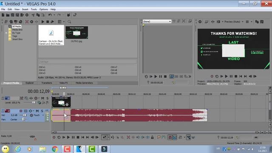Open the What's This help icon
The width and height of the screenshot is (272, 153).
click(75, 15)
